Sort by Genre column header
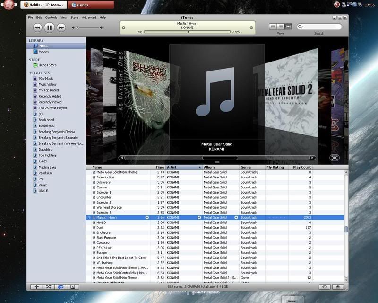Image resolution: width=378 pixels, height=303 pixels. coord(252,167)
